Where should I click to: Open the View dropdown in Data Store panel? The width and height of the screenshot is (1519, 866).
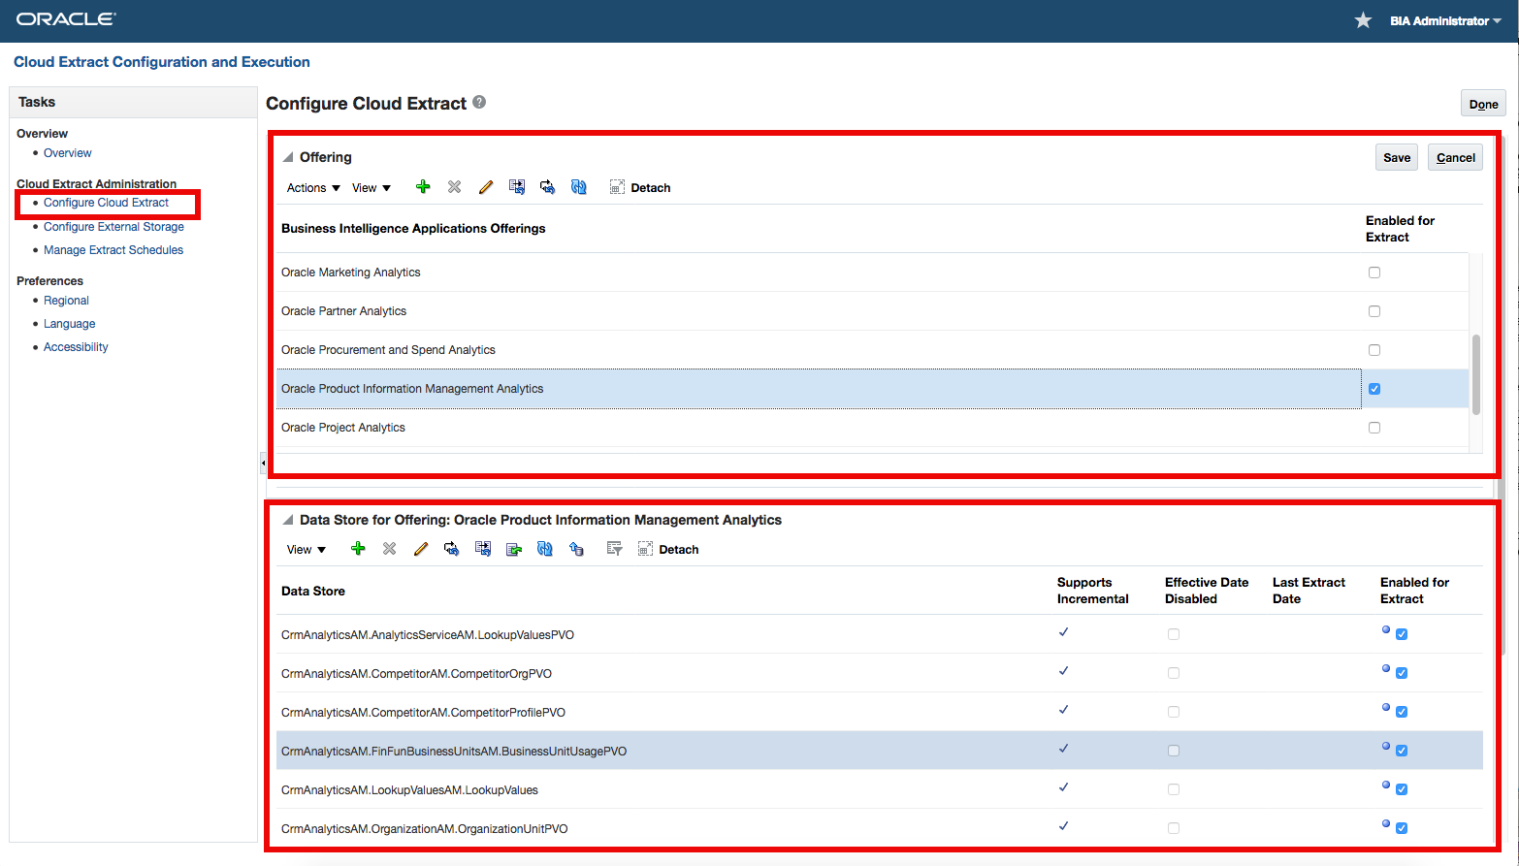pyautogui.click(x=306, y=550)
